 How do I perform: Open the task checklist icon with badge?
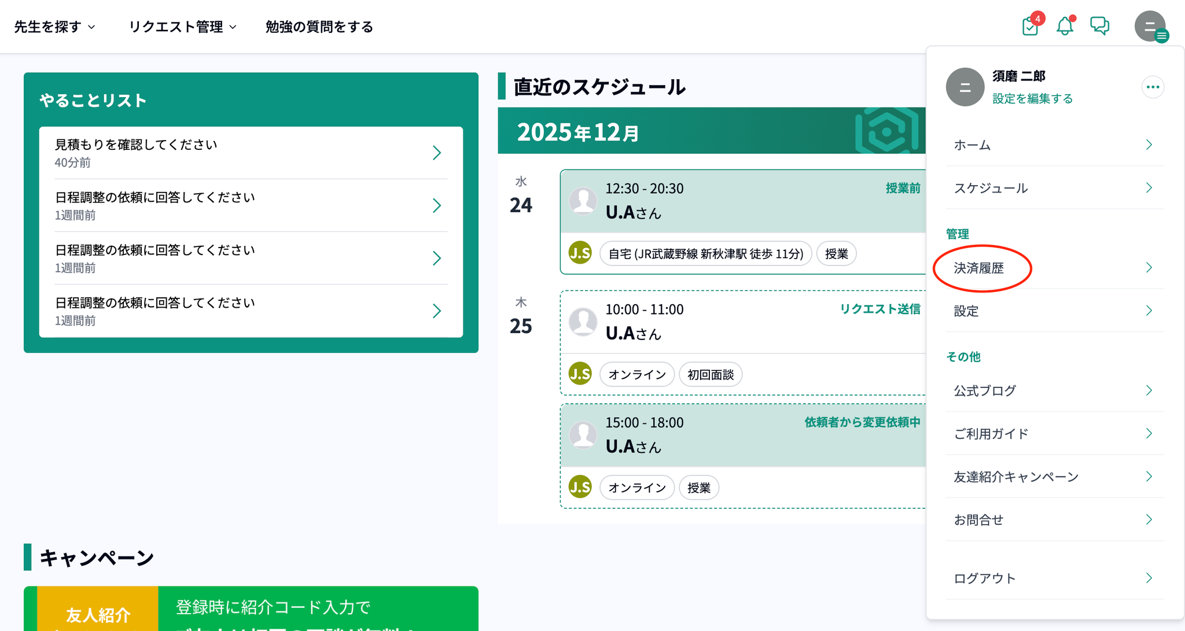(1031, 26)
